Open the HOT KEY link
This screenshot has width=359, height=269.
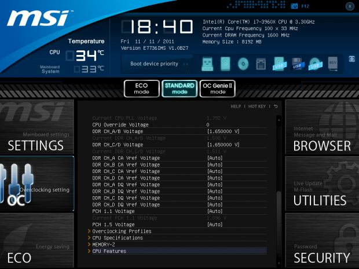(x=257, y=106)
